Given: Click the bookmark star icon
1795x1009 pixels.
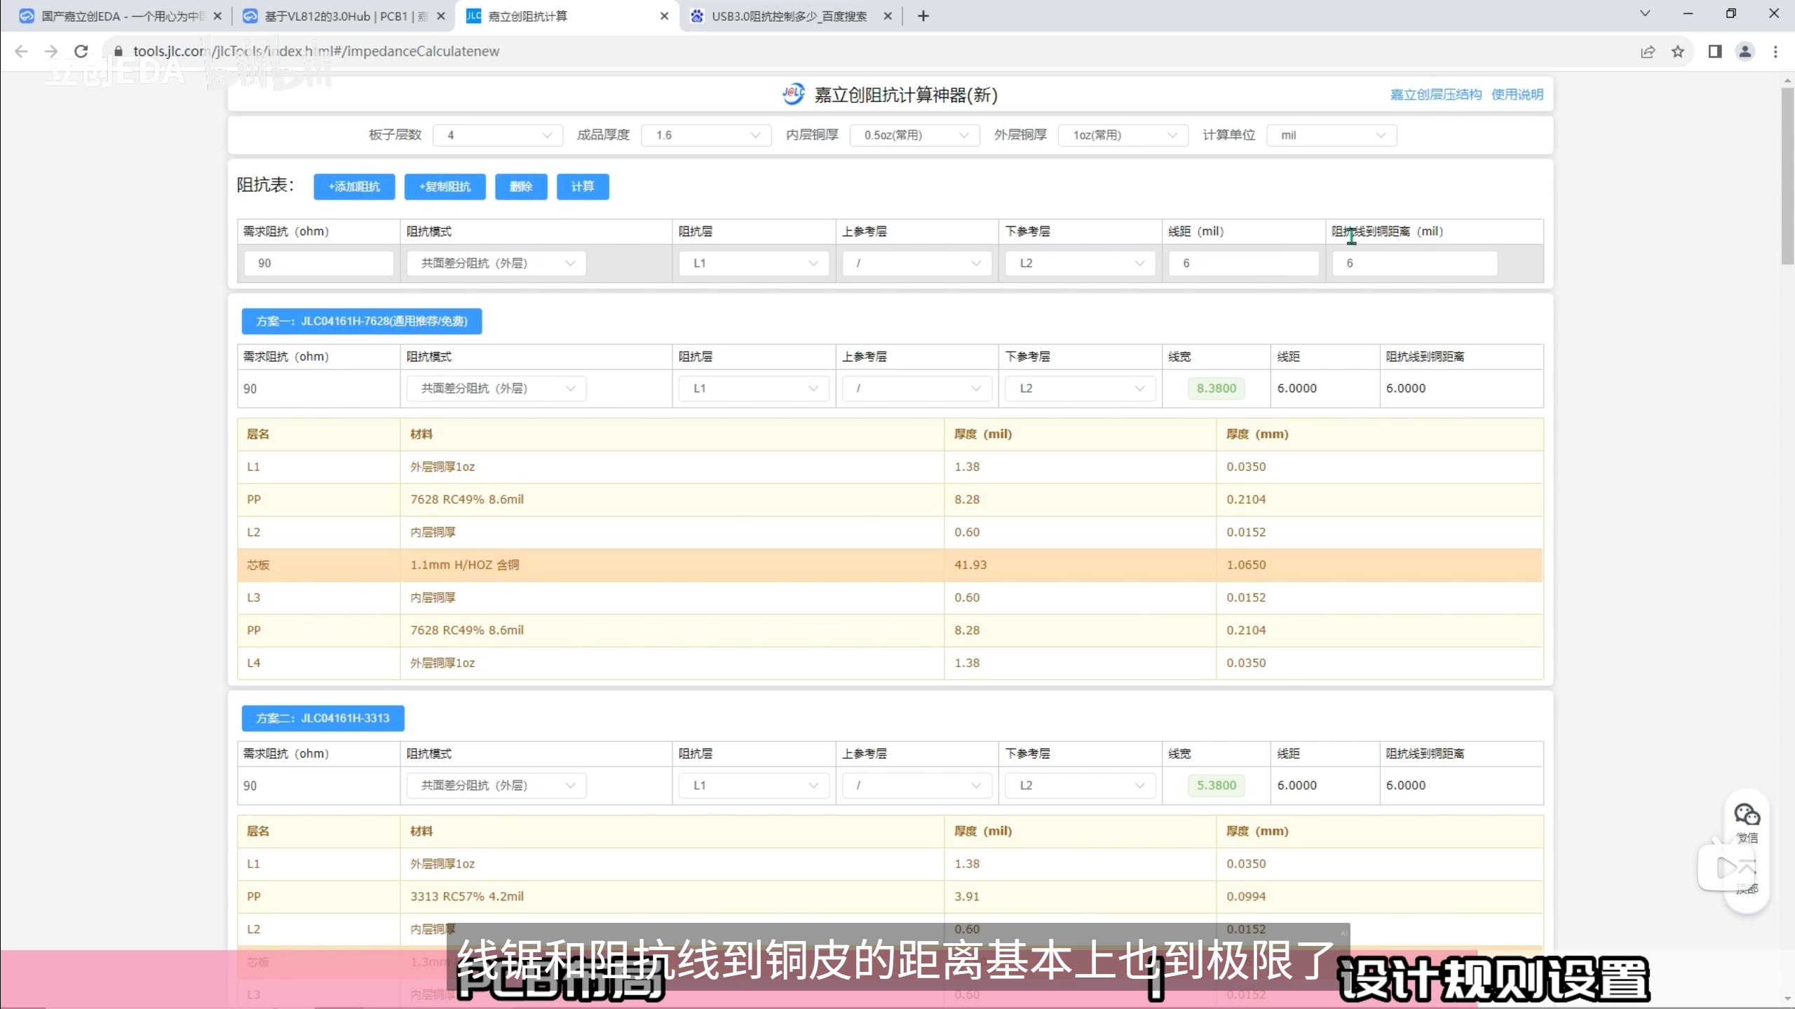Looking at the screenshot, I should click(1678, 51).
